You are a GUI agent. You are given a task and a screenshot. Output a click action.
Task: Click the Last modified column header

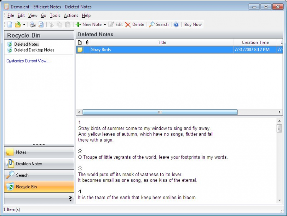pyautogui.click(x=280, y=42)
